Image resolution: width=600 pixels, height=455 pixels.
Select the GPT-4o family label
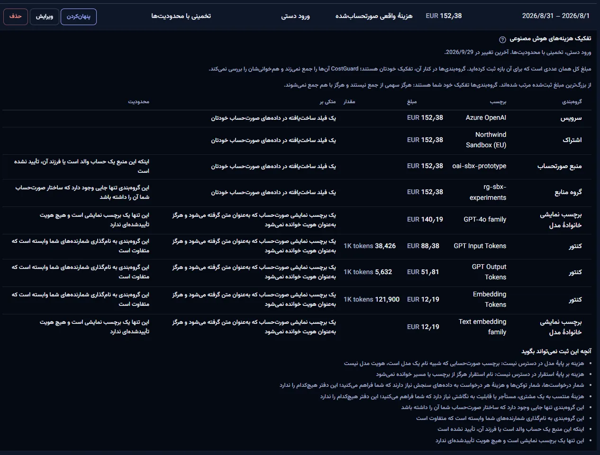coord(485,220)
